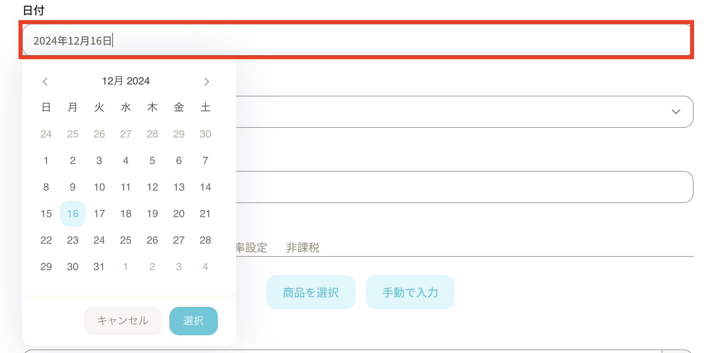715x353 pixels.
Task: Open the 商品を選択 product picker
Action: click(x=310, y=292)
